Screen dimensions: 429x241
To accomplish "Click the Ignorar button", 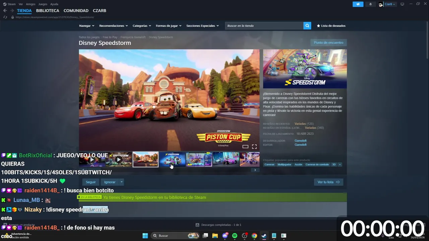I will (110, 182).
